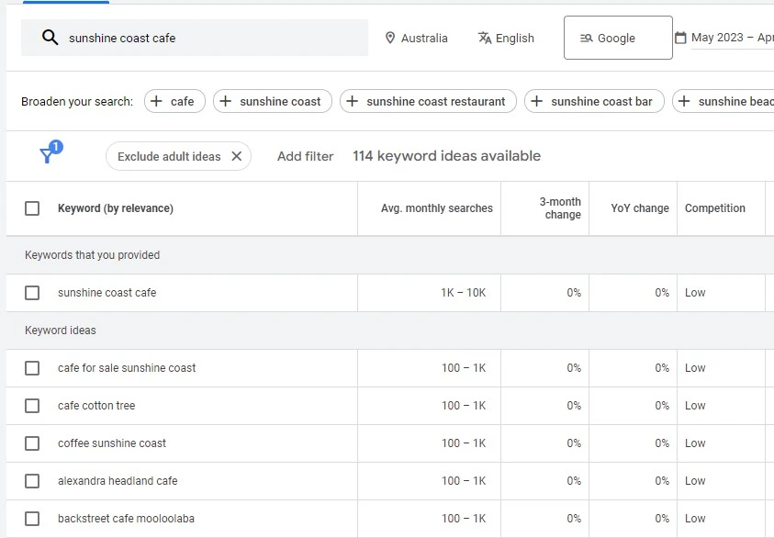Click the Australia location pin icon

(x=390, y=38)
